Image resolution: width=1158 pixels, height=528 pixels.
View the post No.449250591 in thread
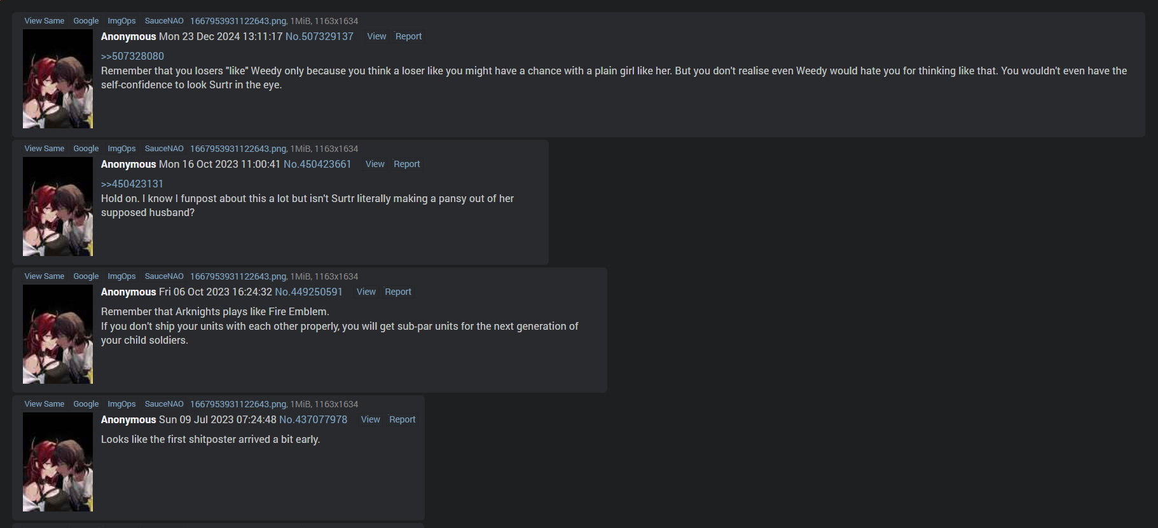tap(366, 292)
